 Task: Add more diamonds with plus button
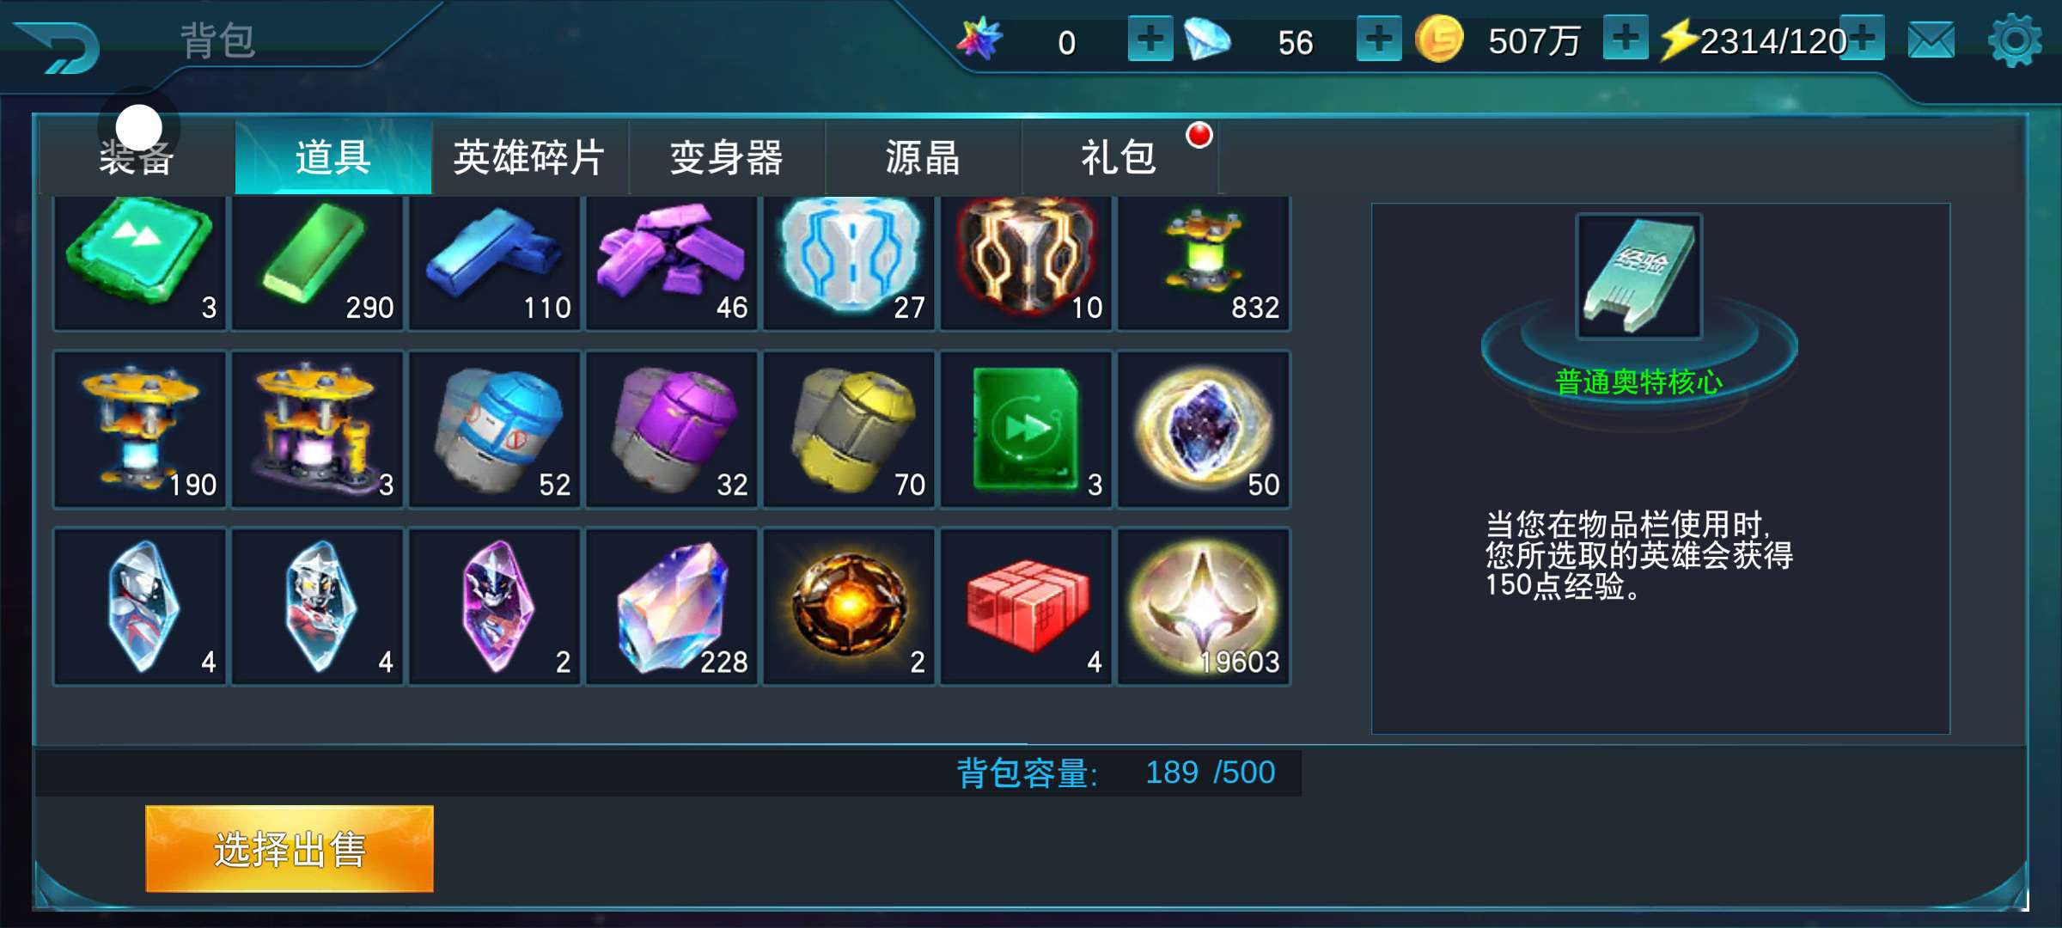[x=1378, y=39]
